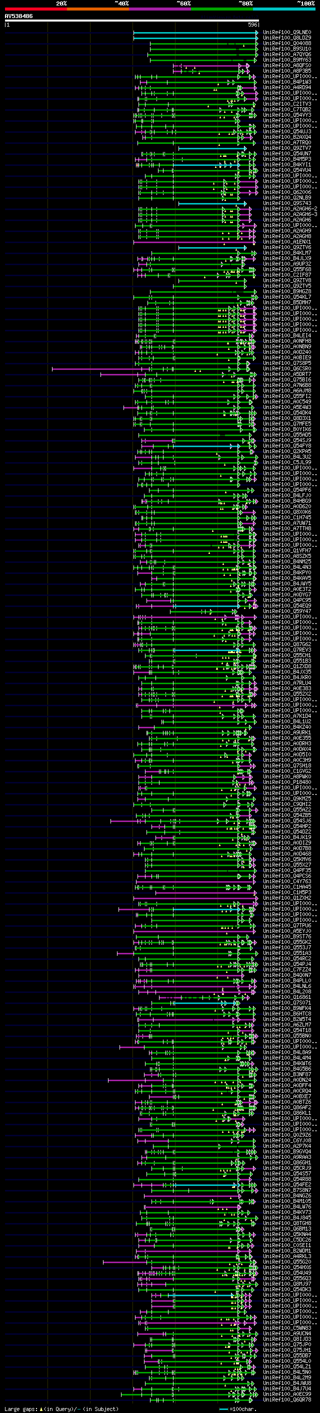Select the UniRef100_Q04088 label

click(x=286, y=44)
